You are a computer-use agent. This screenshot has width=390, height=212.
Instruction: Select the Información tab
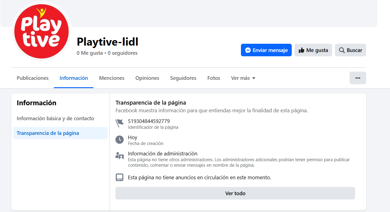pos(74,78)
